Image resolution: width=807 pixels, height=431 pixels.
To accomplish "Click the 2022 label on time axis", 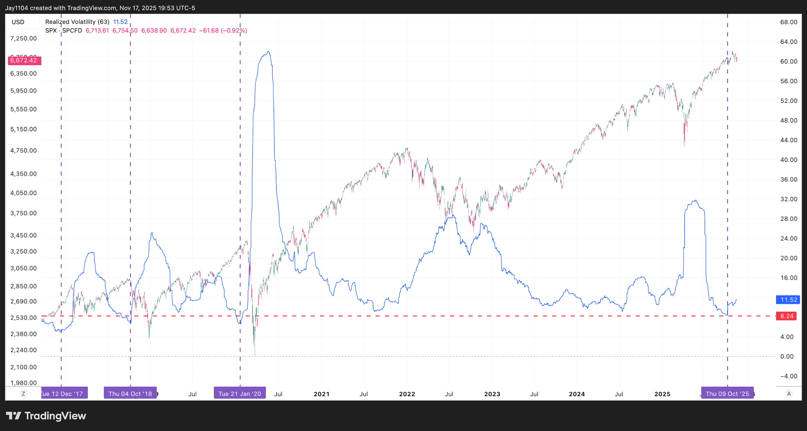I will point(407,394).
